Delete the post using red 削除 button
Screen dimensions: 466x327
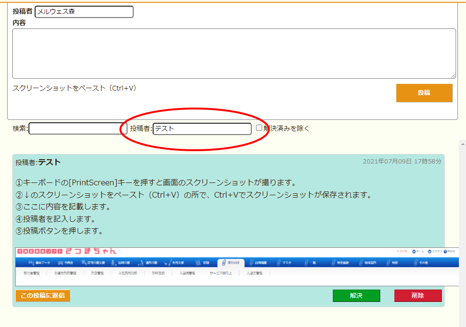click(x=418, y=295)
